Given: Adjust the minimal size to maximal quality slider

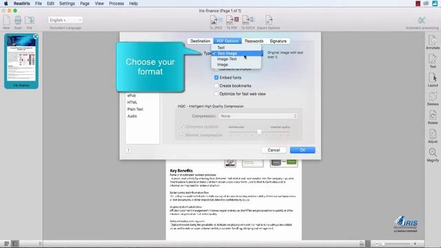Looking at the screenshot, I should coord(259,132).
